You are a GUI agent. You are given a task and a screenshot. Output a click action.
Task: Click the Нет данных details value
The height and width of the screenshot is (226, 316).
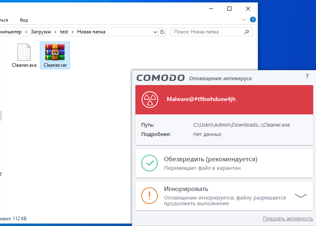pyautogui.click(x=207, y=134)
